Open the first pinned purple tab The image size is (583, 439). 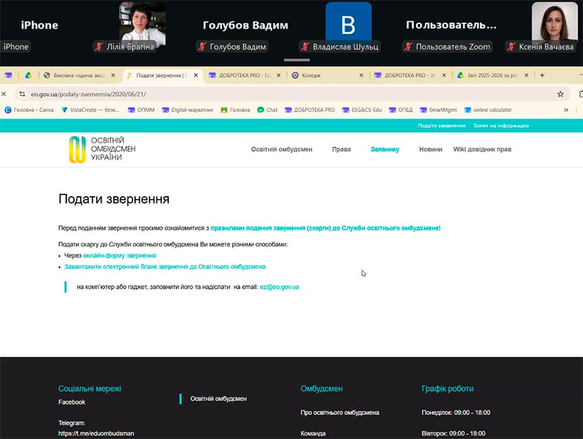click(8, 75)
